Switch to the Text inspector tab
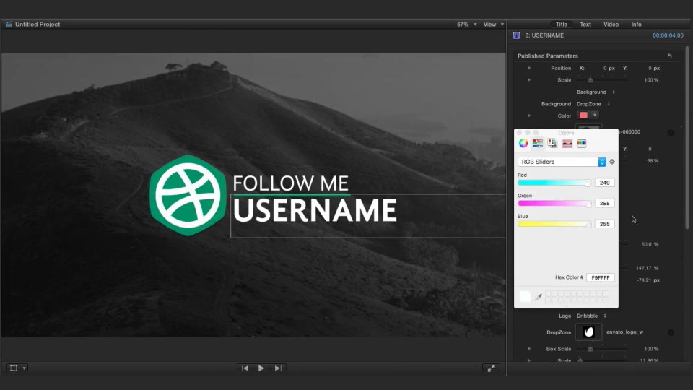The image size is (693, 390). click(585, 25)
